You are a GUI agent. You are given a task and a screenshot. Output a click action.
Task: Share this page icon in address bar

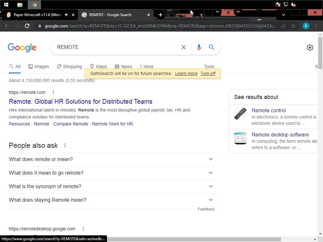[283, 26]
